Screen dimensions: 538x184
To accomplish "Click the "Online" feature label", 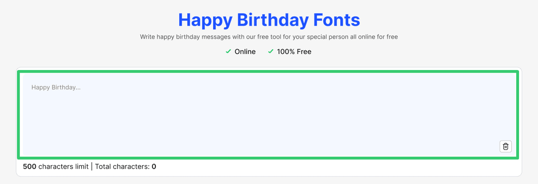I will (x=245, y=52).
